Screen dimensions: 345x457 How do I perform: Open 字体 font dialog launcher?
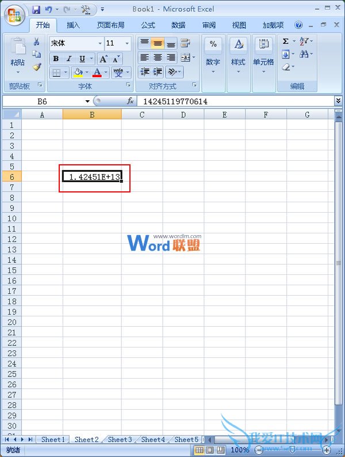pos(128,85)
